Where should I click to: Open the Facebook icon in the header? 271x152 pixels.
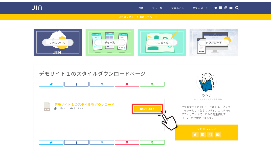pos(221,8)
